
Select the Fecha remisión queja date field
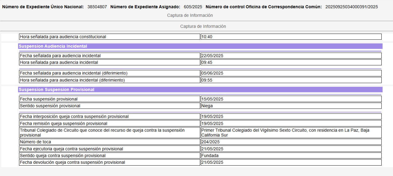291,123
